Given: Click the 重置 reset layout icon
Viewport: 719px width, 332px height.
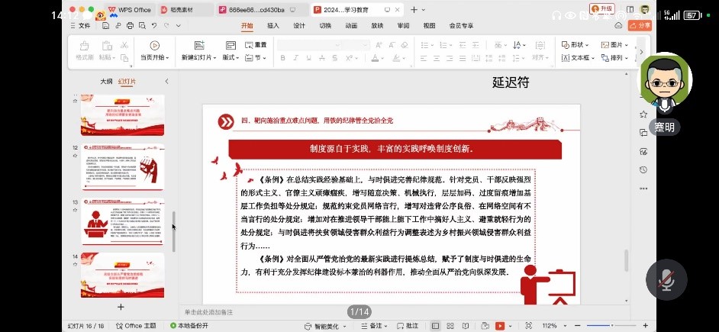Looking at the screenshot, I should click(x=249, y=45).
